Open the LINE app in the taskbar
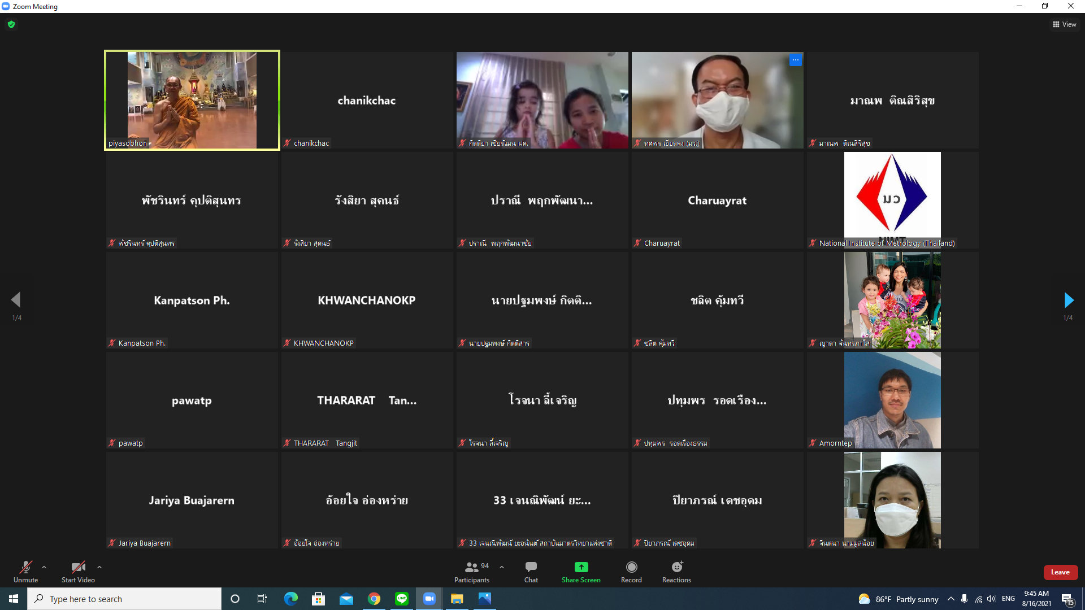This screenshot has height=610, width=1085. 402,599
